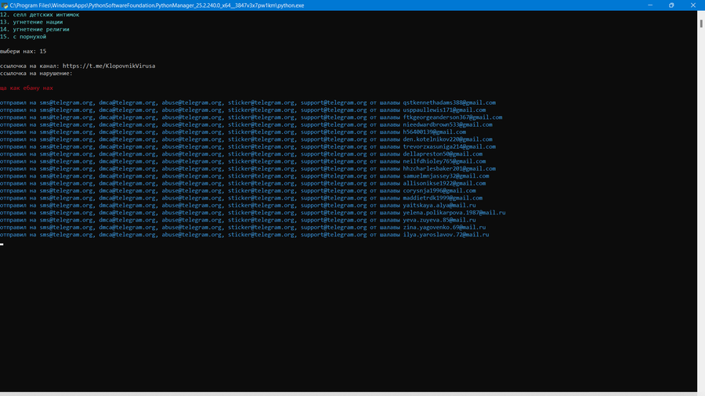Click sender den.kotelnikov220@gmail.com in the output
Image resolution: width=705 pixels, height=396 pixels.
point(447,139)
